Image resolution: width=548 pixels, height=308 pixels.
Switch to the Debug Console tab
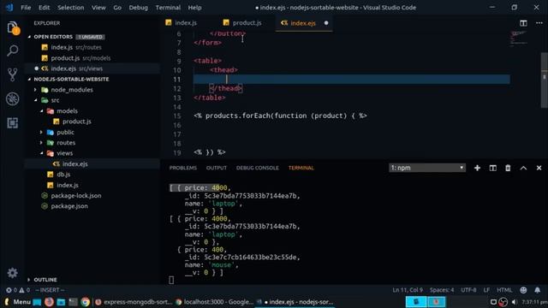pos(258,168)
